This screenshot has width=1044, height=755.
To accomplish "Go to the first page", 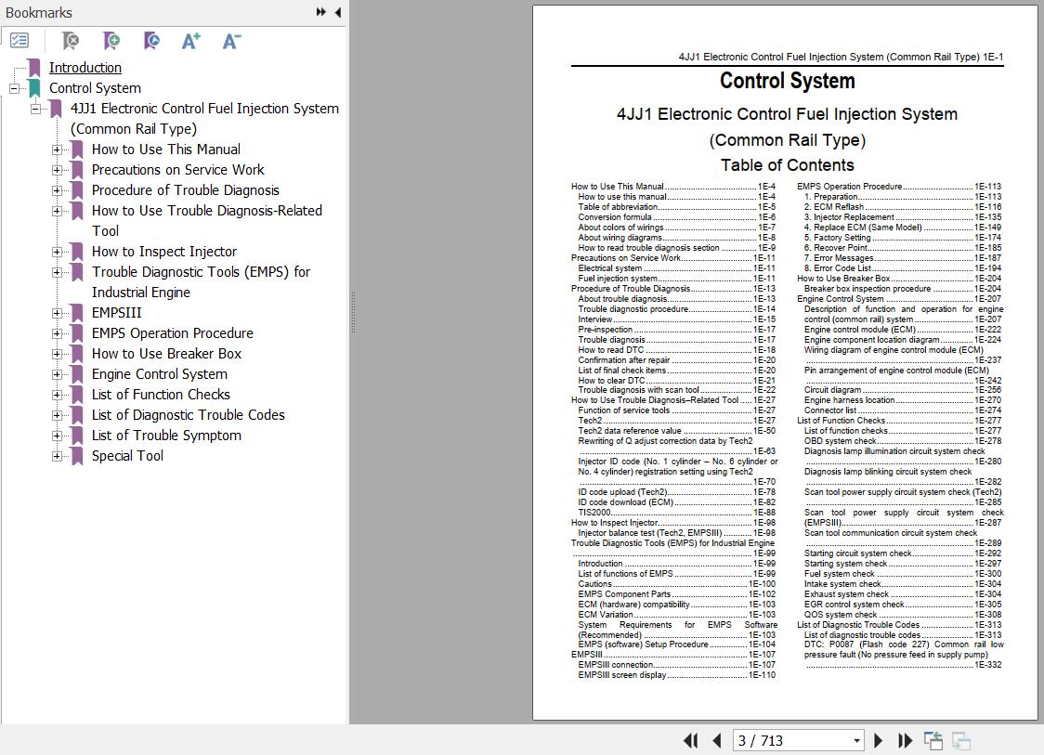I will [690, 740].
